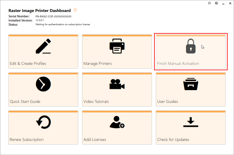Open the Edit & Create Profiles label
The height and width of the screenshot is (155, 234).
point(28,64)
